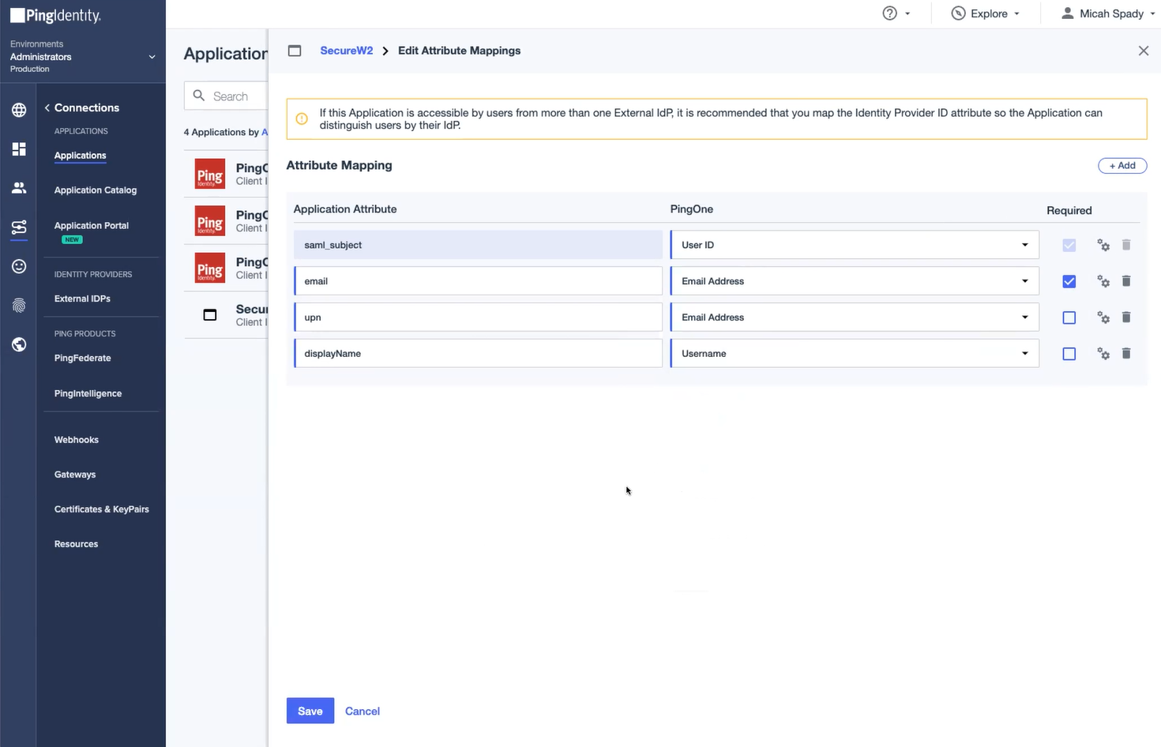Delete the displayName mapping with trash icon
1161x747 pixels.
pos(1126,354)
